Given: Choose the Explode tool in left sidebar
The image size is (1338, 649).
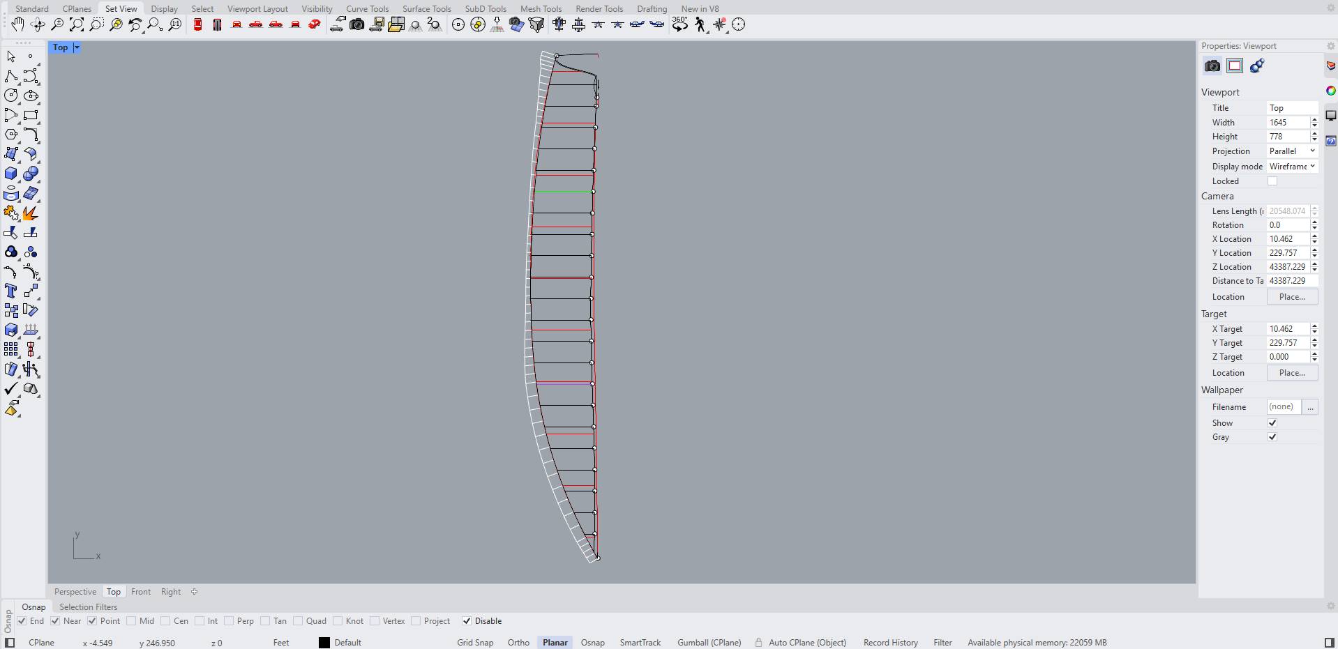Looking at the screenshot, I should pyautogui.click(x=30, y=213).
